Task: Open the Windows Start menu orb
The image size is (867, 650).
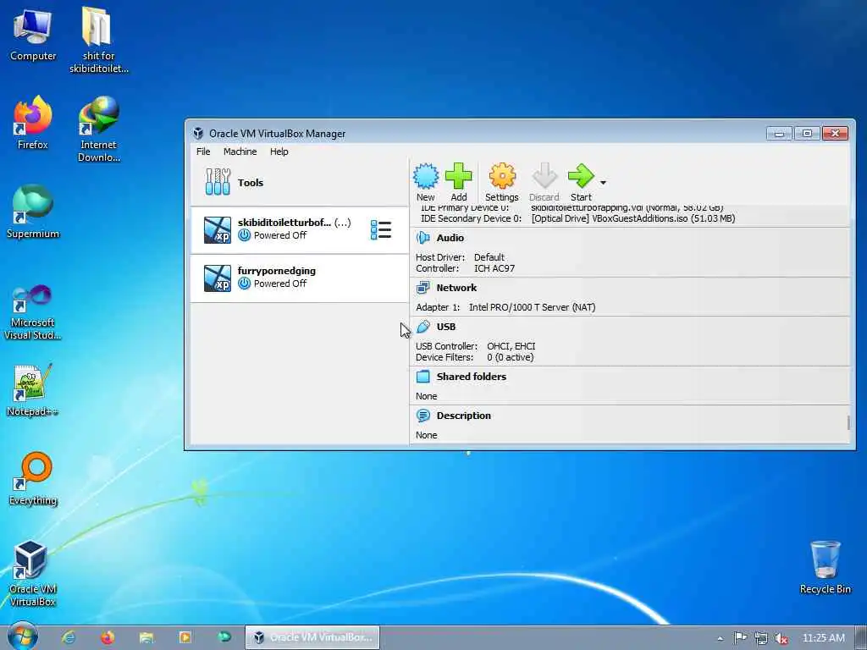Action: tap(22, 636)
